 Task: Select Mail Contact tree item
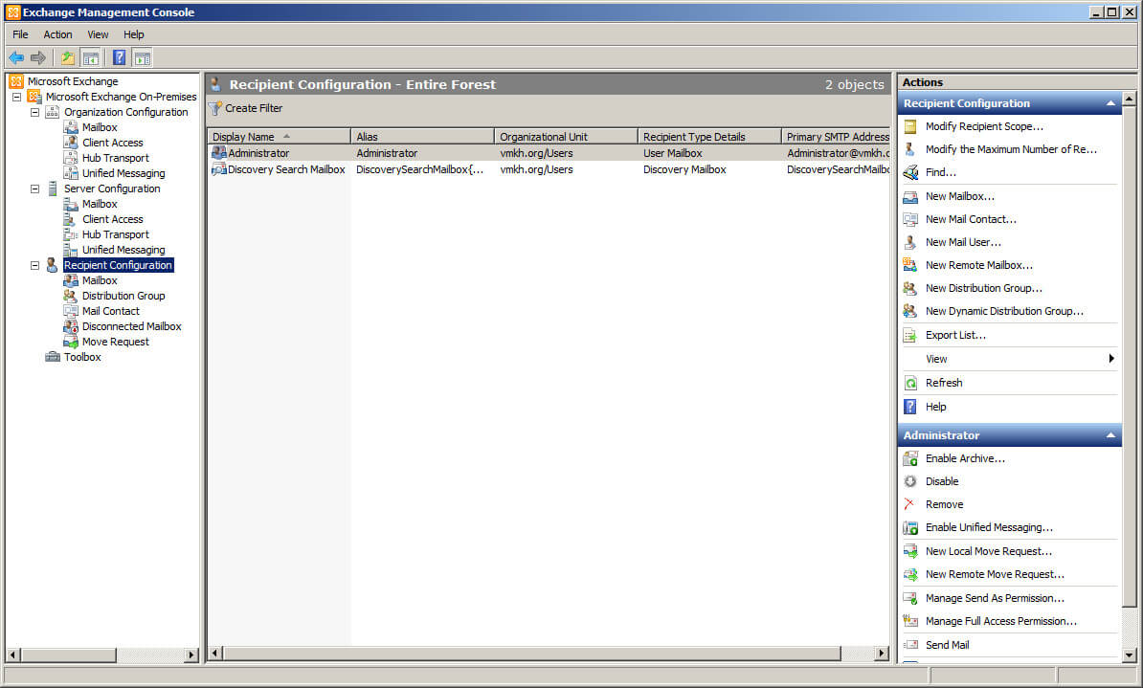pos(111,311)
